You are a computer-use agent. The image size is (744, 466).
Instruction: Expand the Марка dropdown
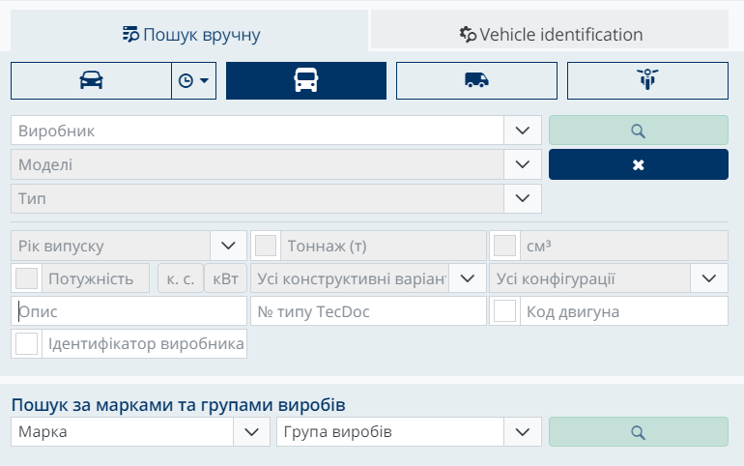[251, 431]
